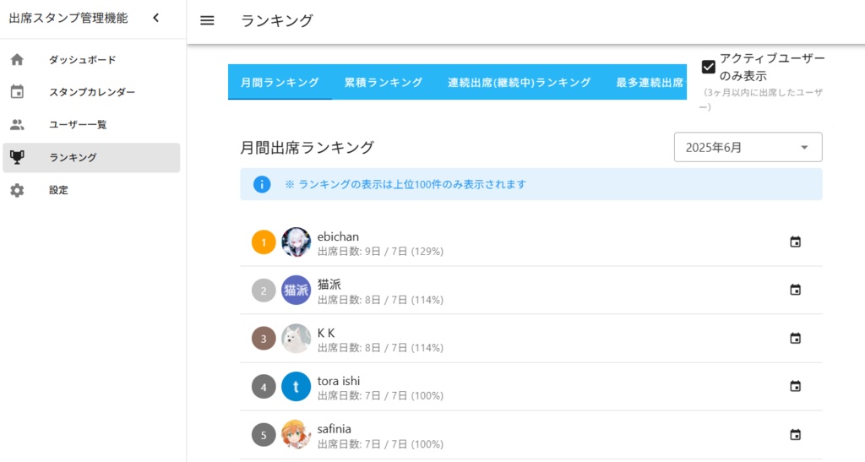Open the calendar icon for tora ishi
The height and width of the screenshot is (462, 865).
tap(795, 387)
